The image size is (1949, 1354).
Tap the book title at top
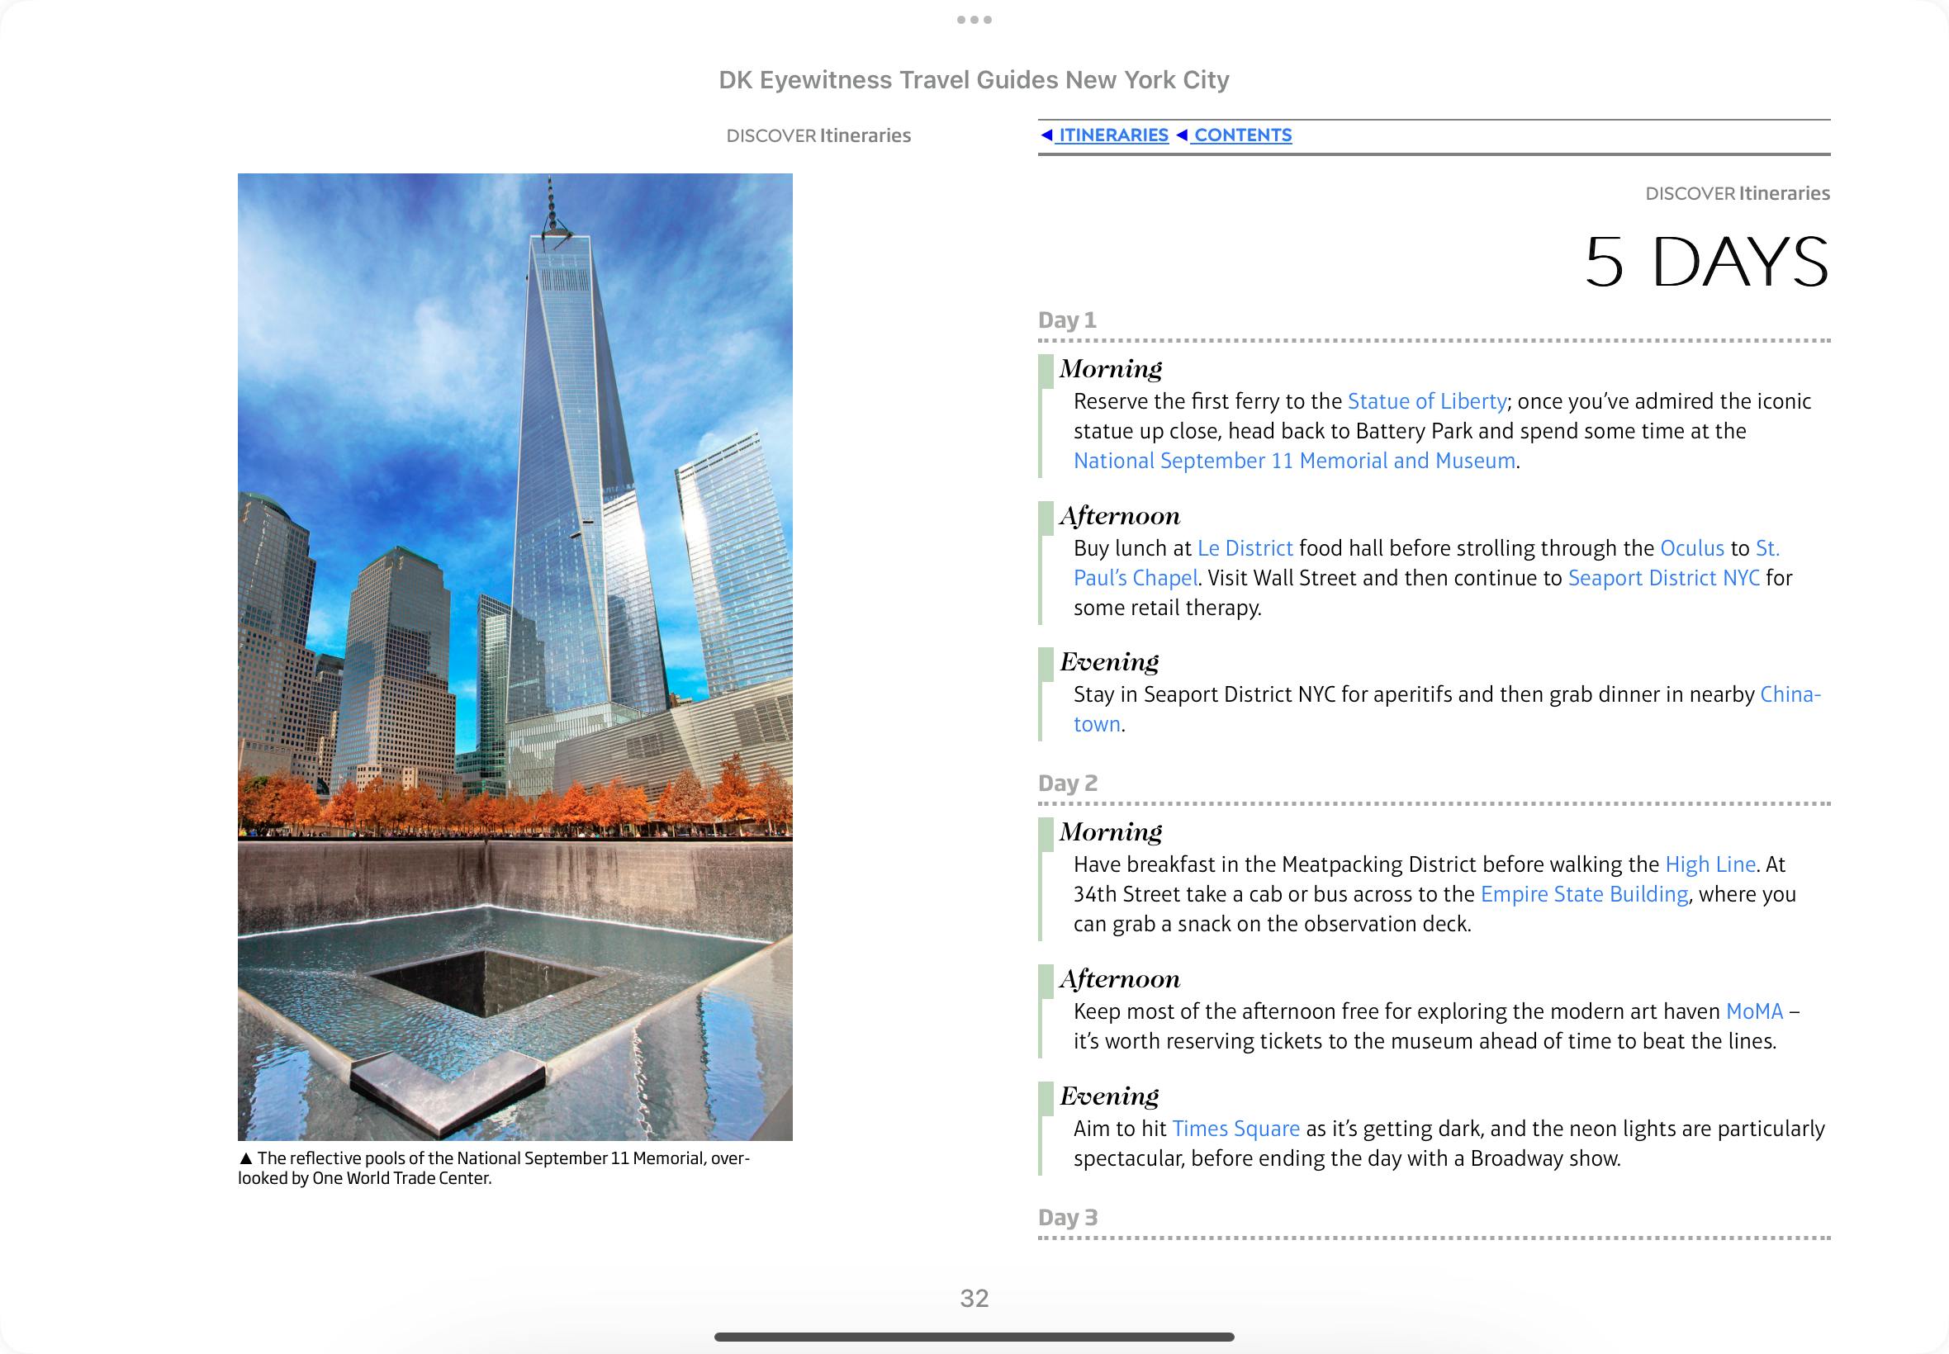(973, 80)
